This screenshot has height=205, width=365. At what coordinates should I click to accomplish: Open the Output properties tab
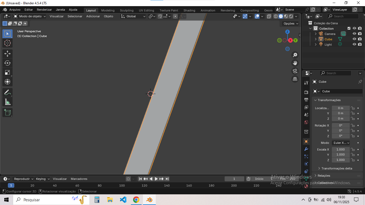306,100
